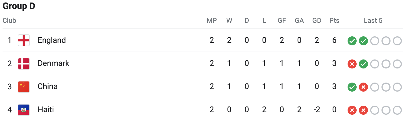Click England's first green win checkmark
This screenshot has height=124, width=412.
click(352, 41)
